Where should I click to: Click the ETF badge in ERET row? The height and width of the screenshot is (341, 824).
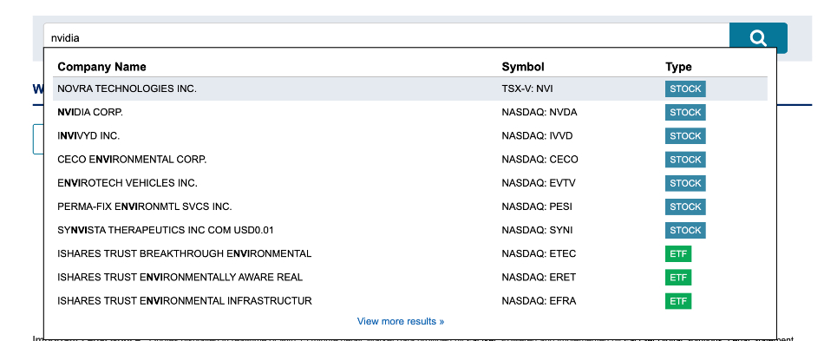point(678,278)
